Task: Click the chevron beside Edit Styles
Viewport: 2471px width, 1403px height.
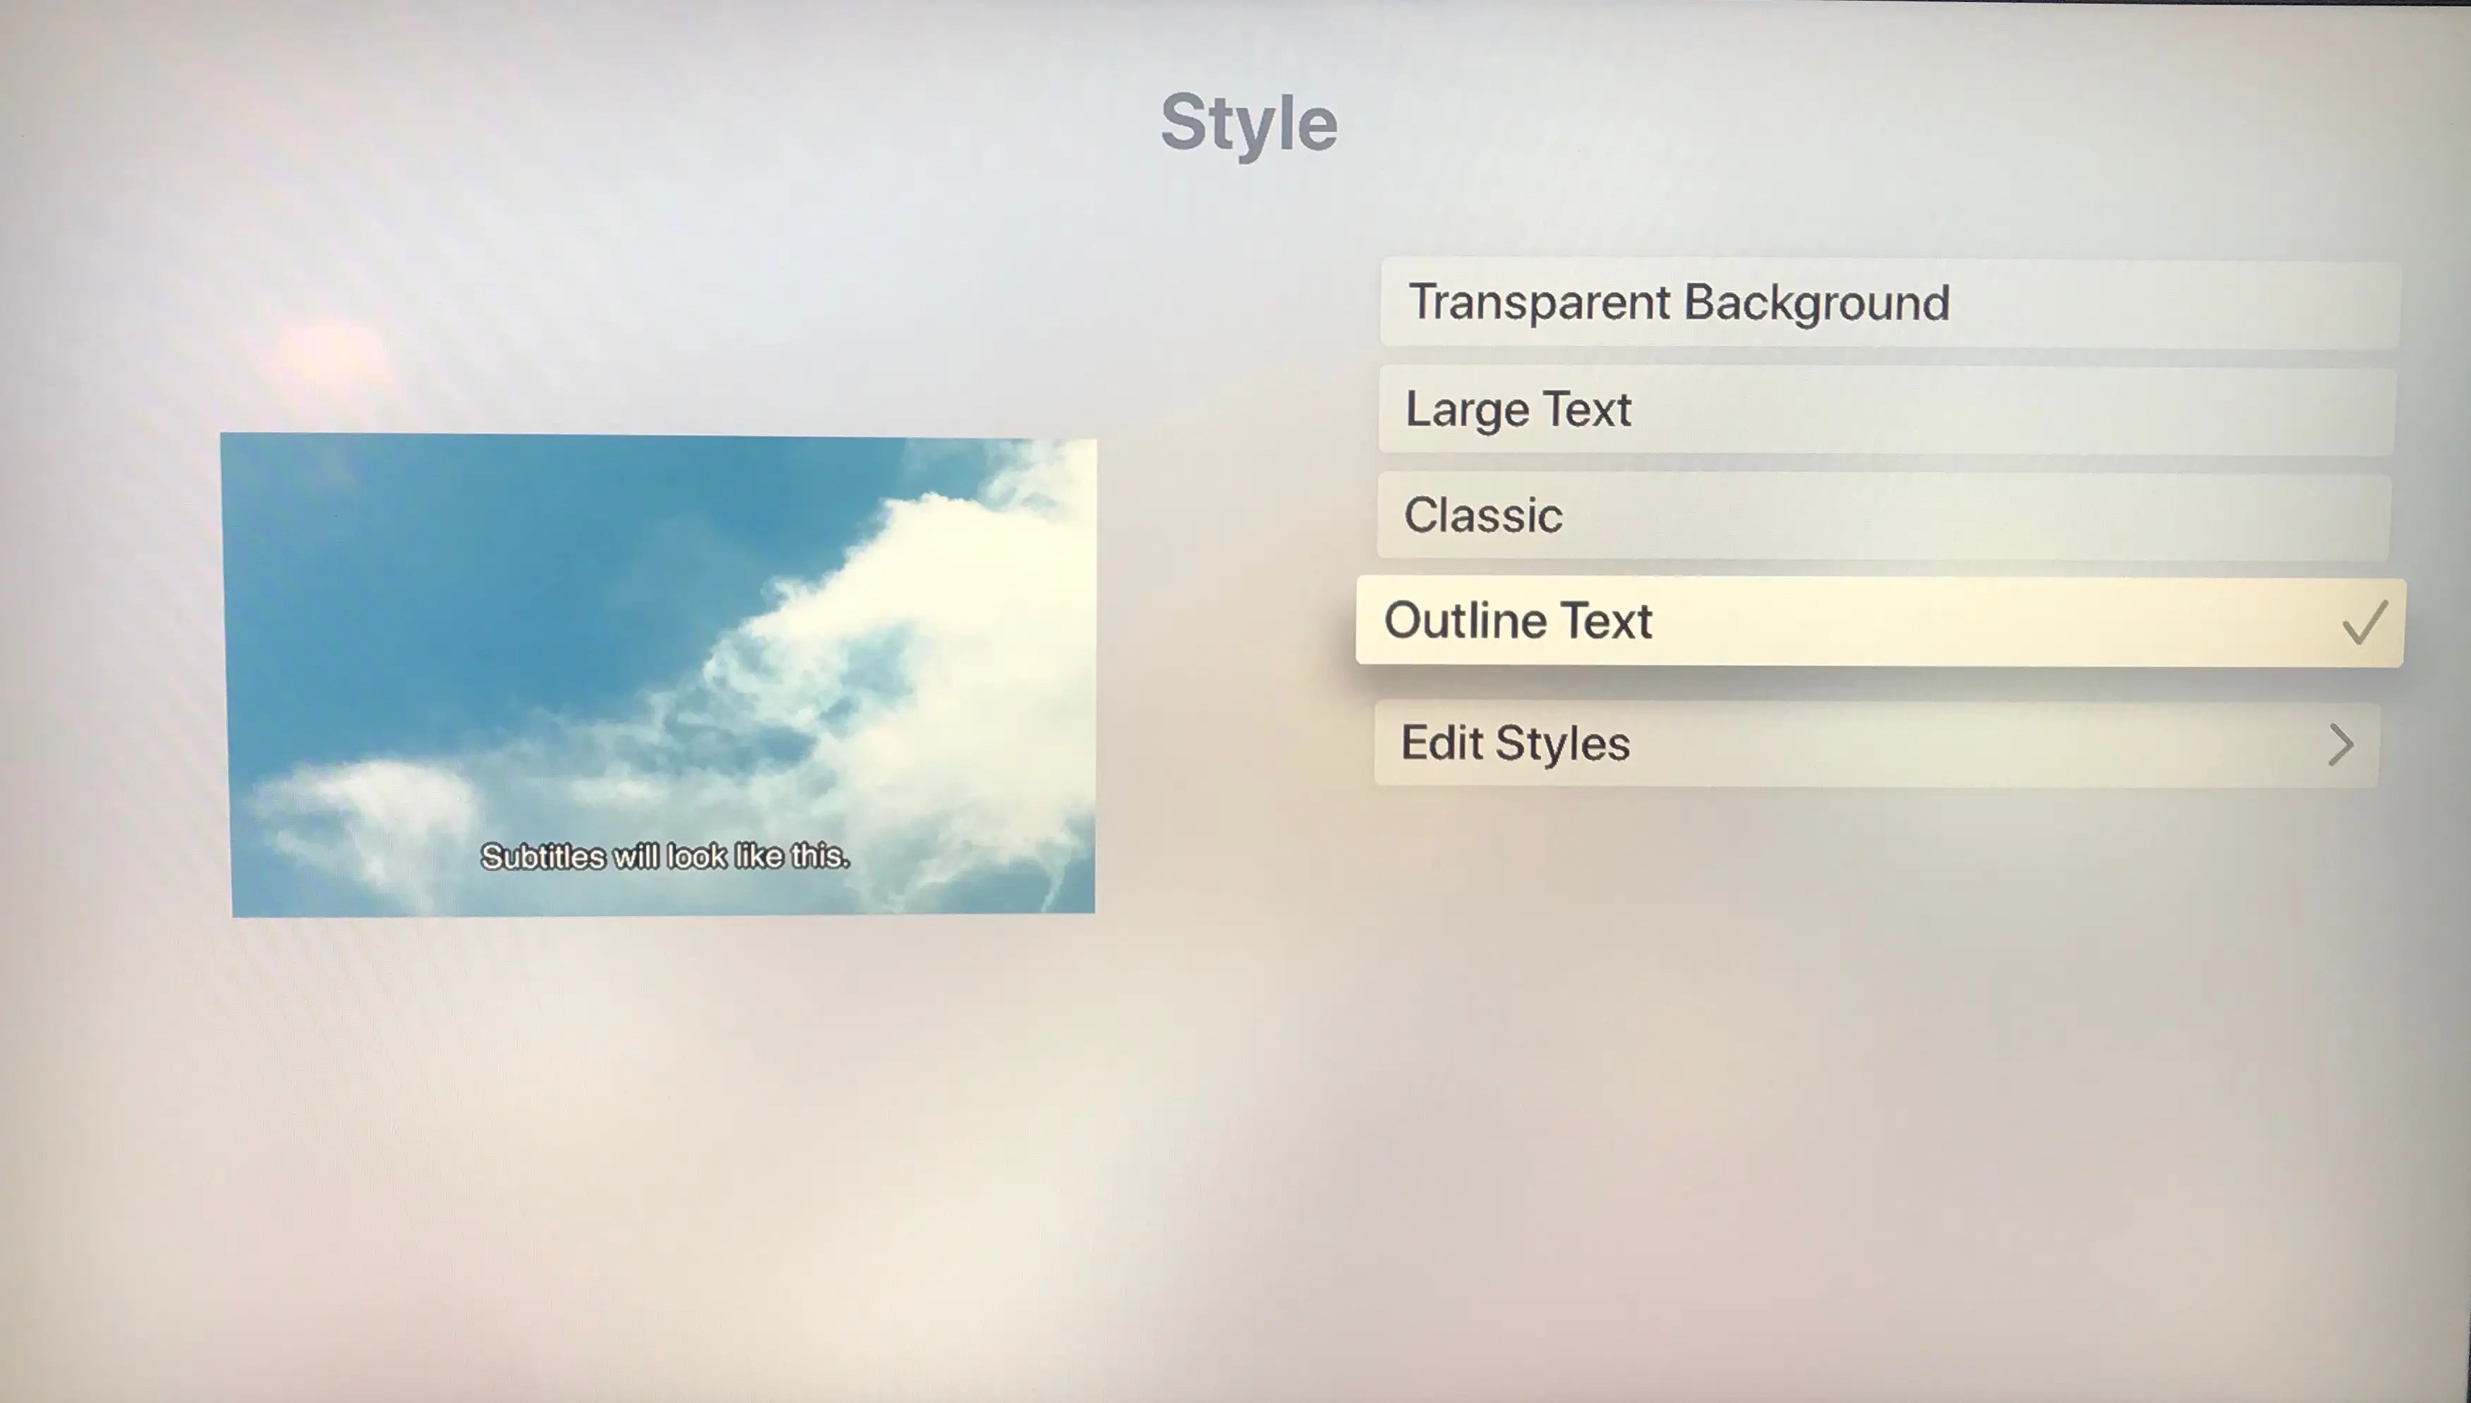Action: (2341, 745)
